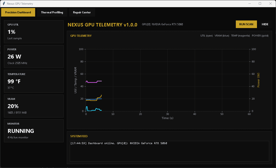Click the RUN SCAN button
The height and width of the screenshot is (168, 276).
click(x=246, y=24)
